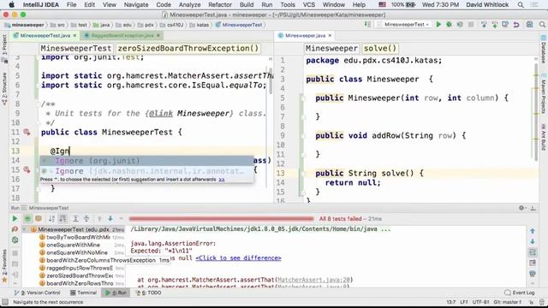Image resolution: width=548 pixels, height=308 pixels.
Task: Open Project Structure from the toolbar
Action: [x=529, y=25]
